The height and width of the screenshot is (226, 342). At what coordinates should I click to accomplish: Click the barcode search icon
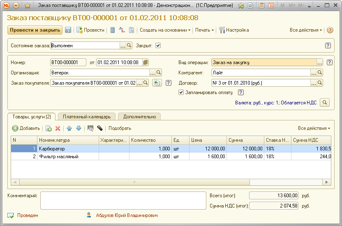(90, 128)
